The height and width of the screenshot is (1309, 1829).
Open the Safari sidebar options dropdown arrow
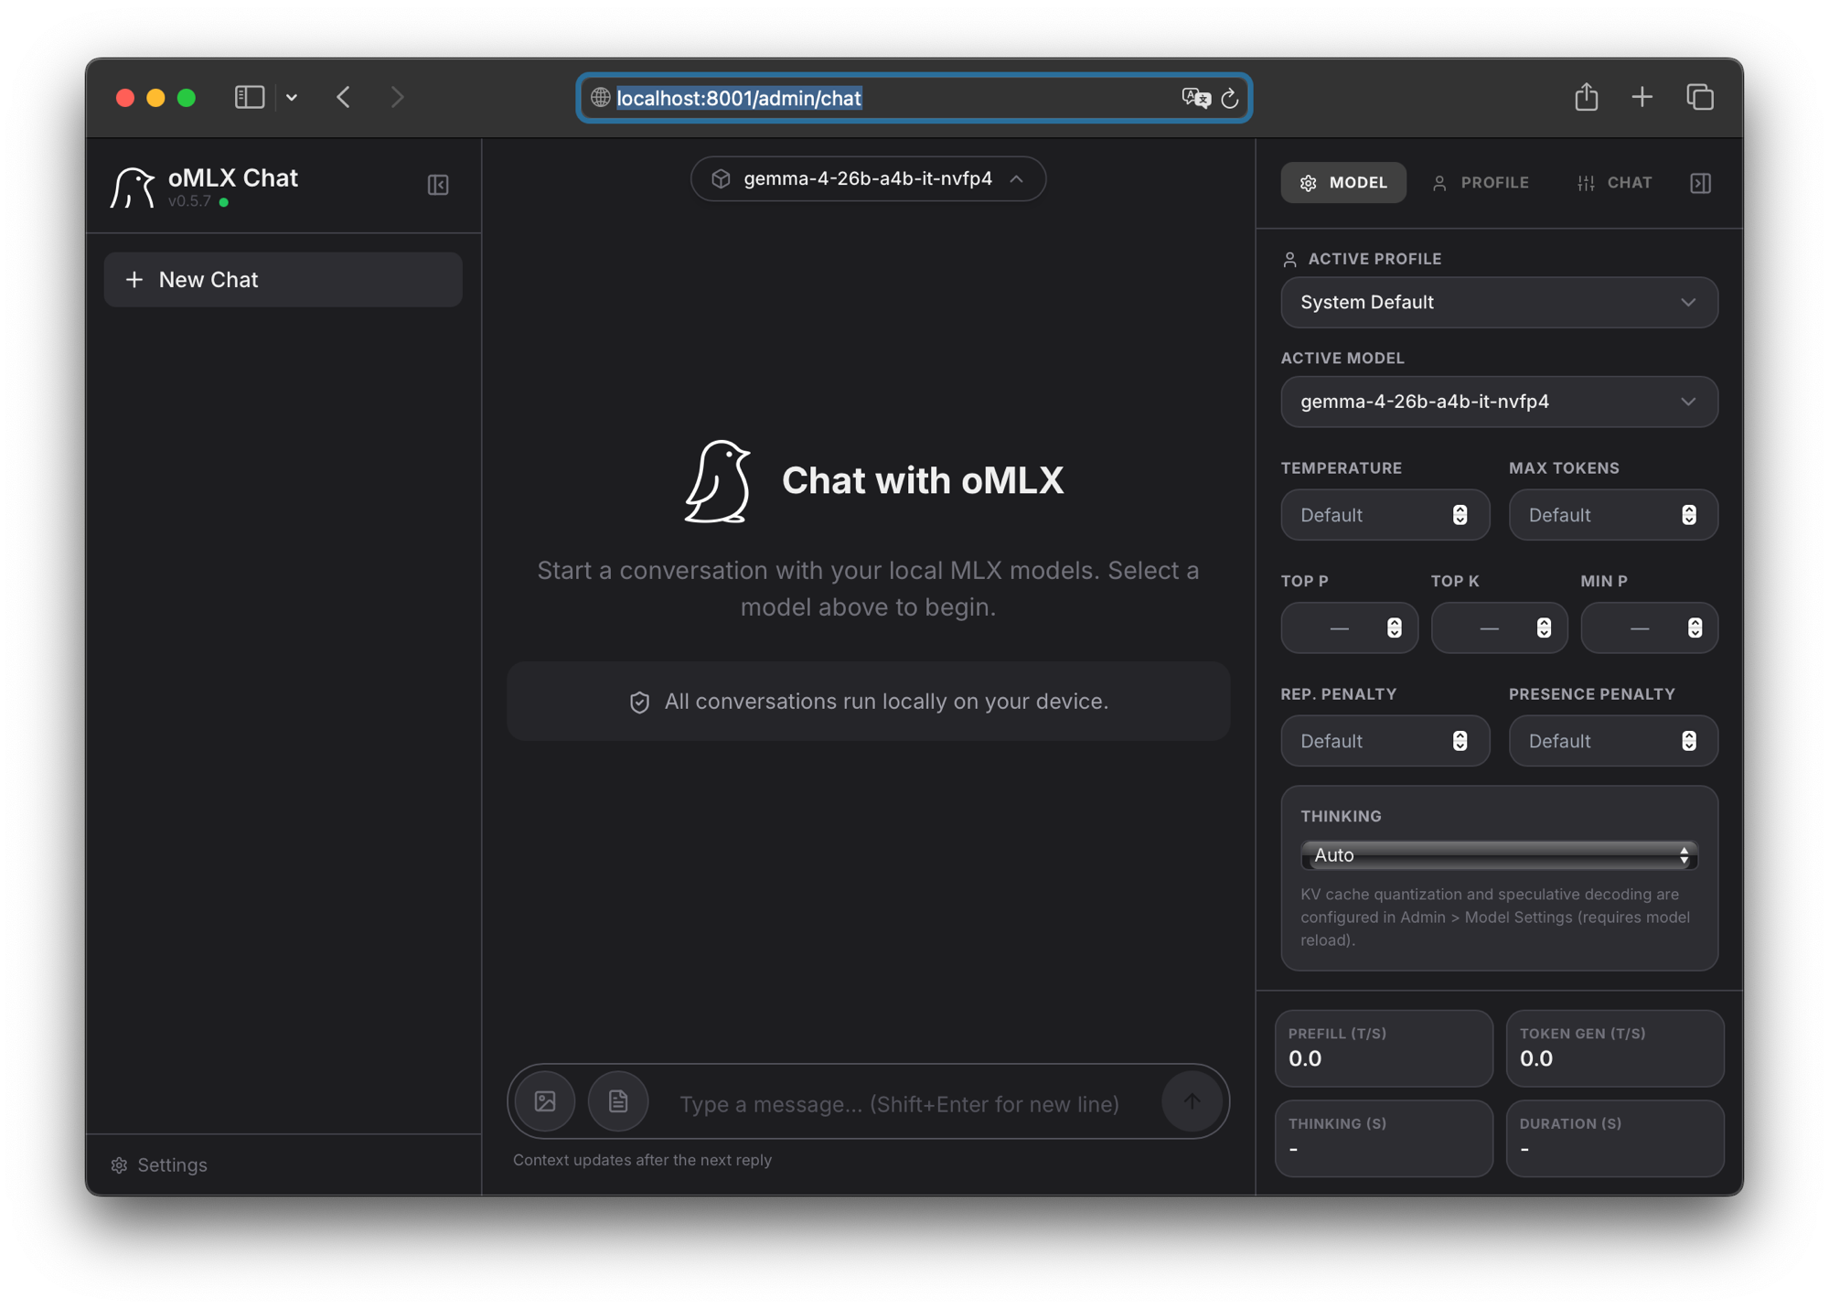pyautogui.click(x=292, y=97)
